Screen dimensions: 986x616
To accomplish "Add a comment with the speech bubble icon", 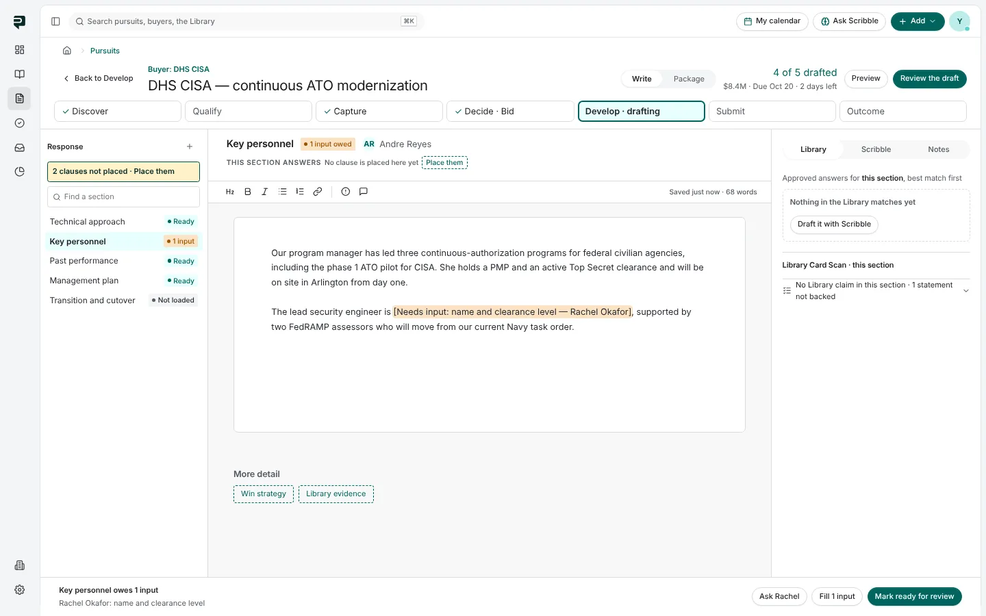I will point(364,192).
